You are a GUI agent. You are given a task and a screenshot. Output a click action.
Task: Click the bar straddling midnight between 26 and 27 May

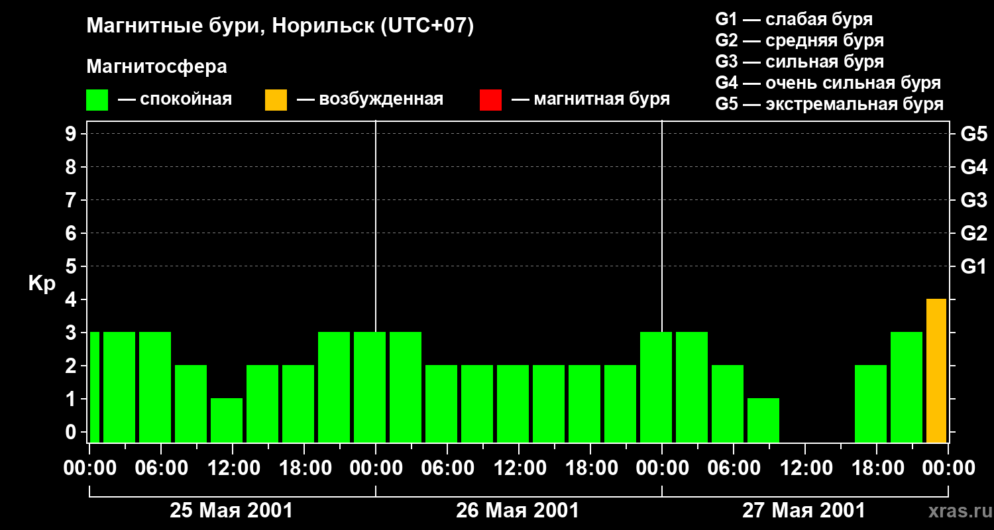pos(656,387)
